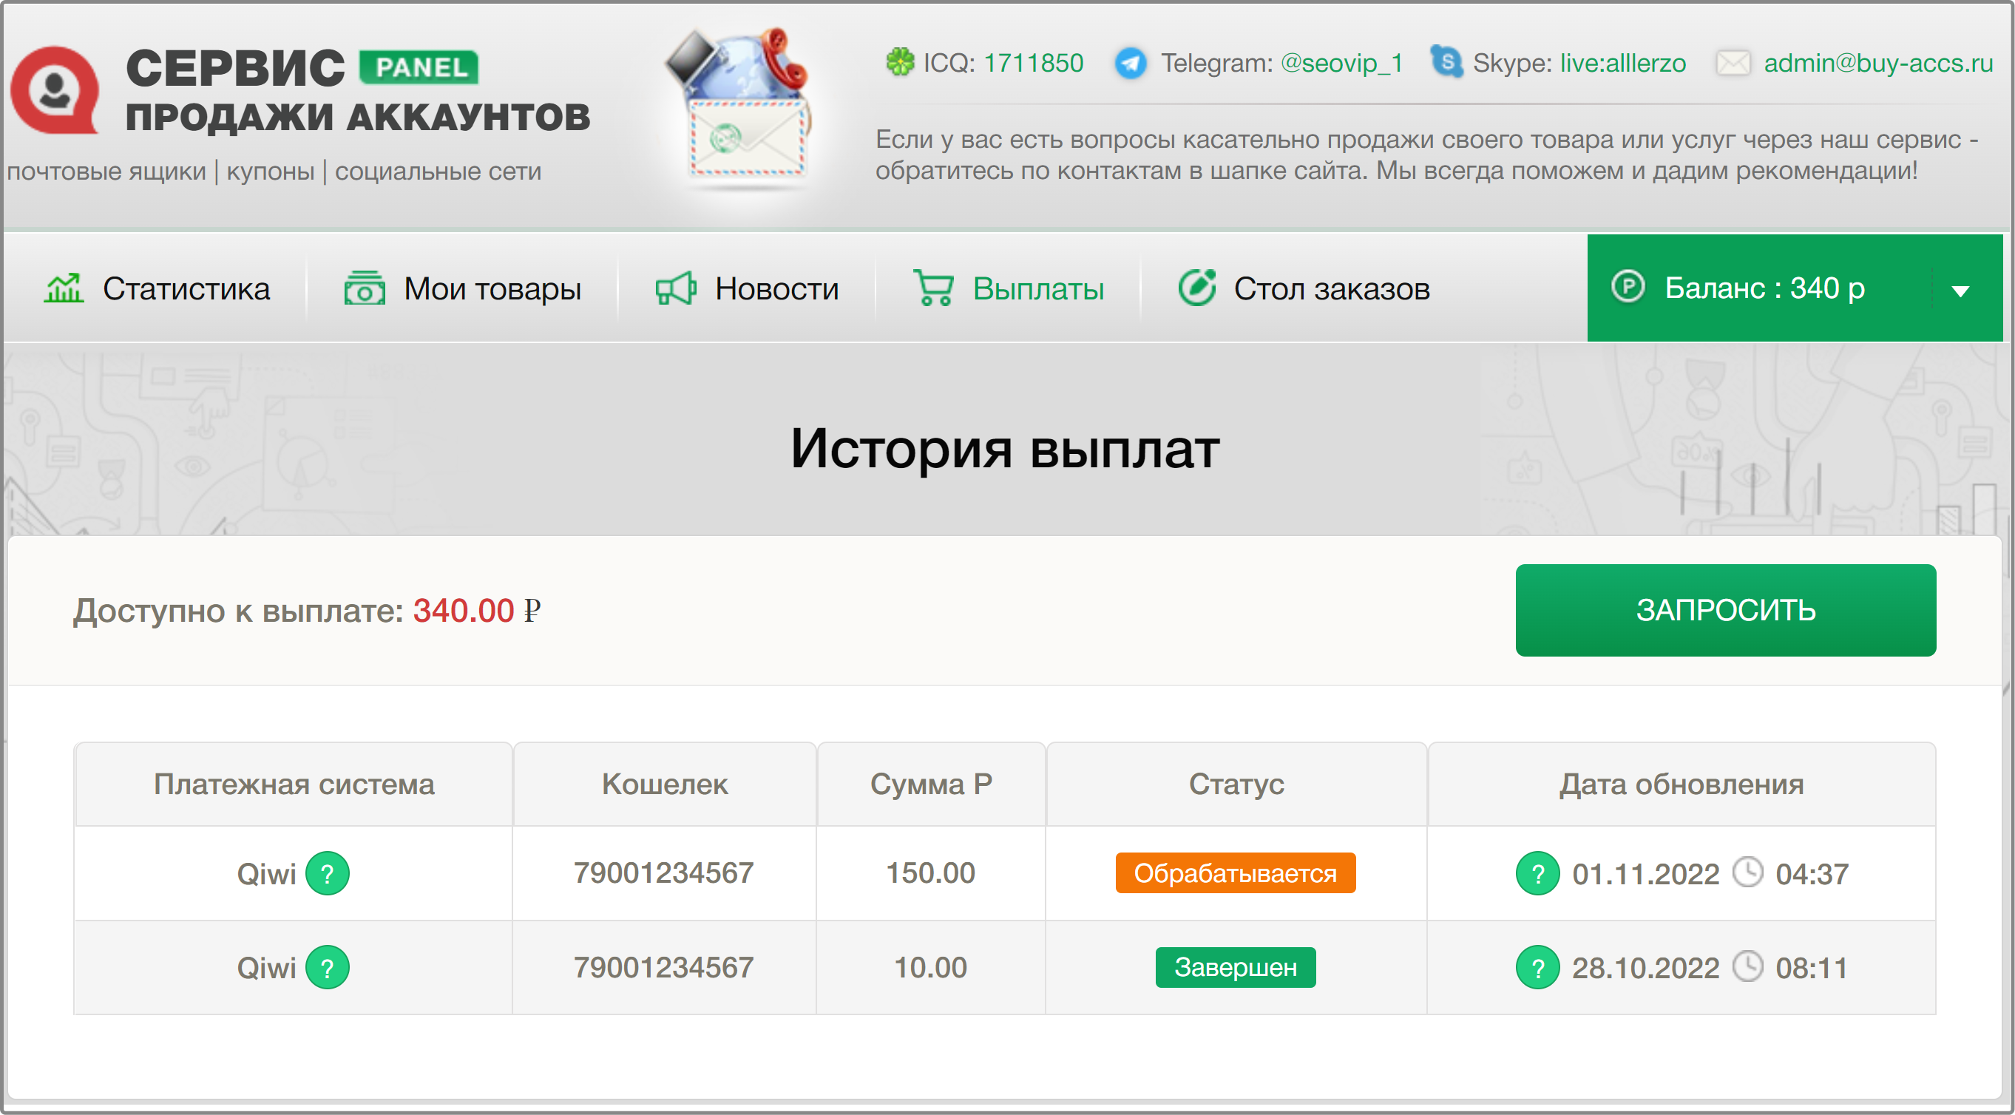Click the Кошелек column header
This screenshot has width=2015, height=1115.
coord(664,784)
